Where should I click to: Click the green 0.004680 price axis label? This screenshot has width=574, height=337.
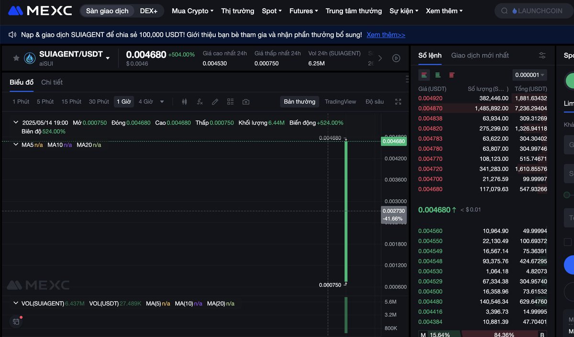[393, 141]
